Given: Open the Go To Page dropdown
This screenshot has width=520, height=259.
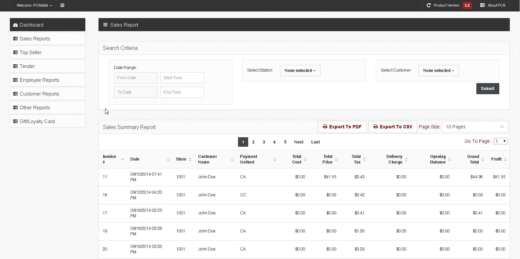Looking at the screenshot, I should click(x=501, y=141).
